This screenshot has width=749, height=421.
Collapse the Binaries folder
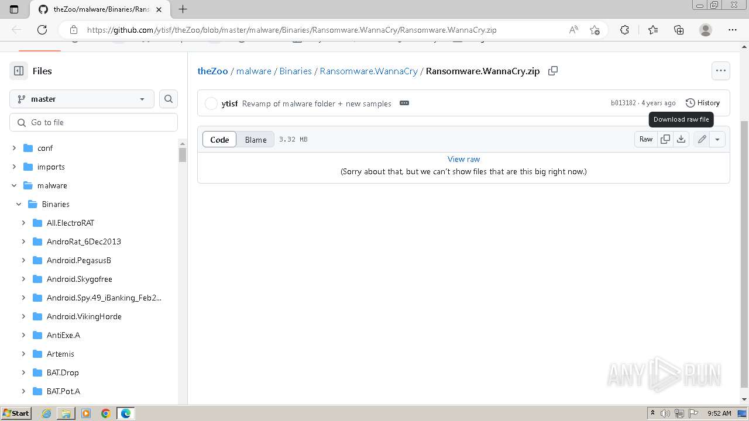[x=19, y=204]
